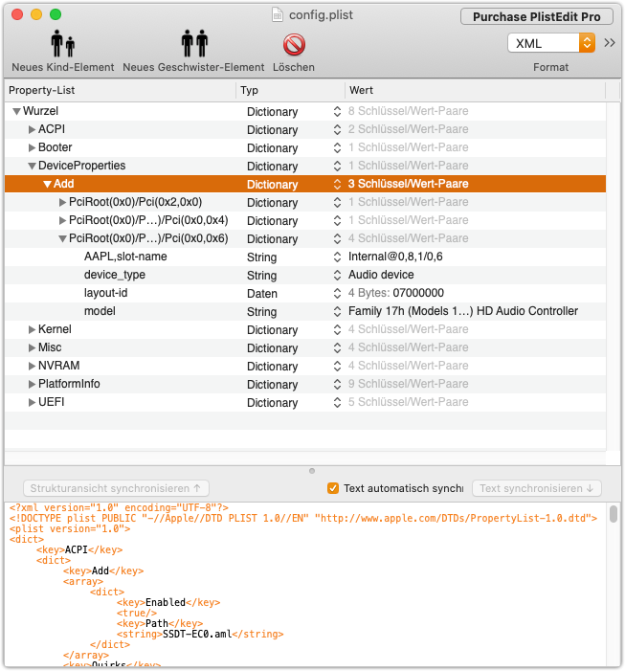Click Text synchronisieren button
The height and width of the screenshot is (671, 625).
click(536, 488)
